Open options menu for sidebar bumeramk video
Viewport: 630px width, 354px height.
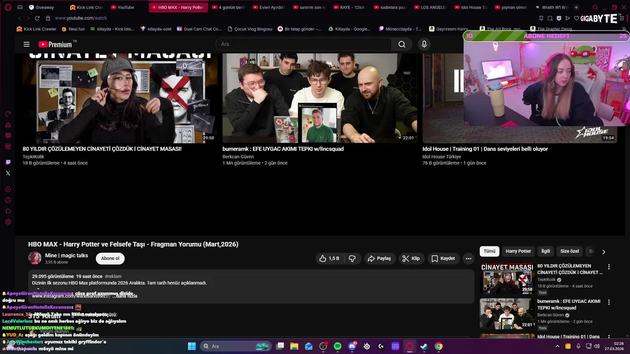[609, 302]
